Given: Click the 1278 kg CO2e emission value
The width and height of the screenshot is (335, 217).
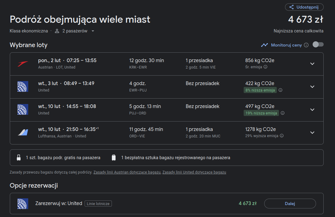Looking at the screenshot, I should pos(261,129).
